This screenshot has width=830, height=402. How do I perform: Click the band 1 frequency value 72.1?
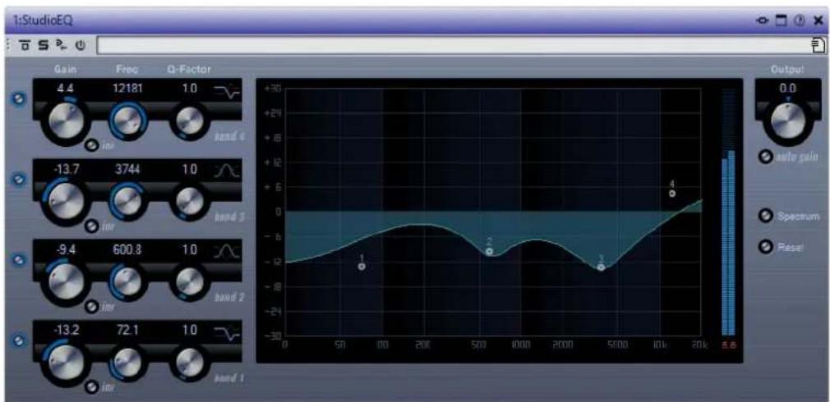coord(127,331)
